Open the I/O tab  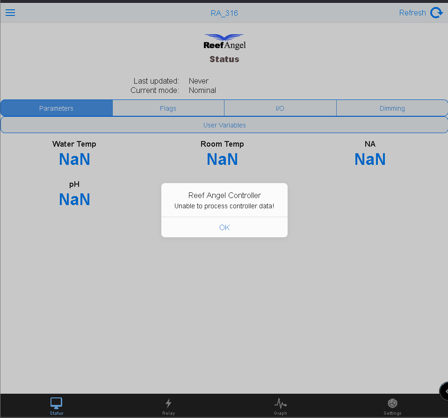click(280, 108)
